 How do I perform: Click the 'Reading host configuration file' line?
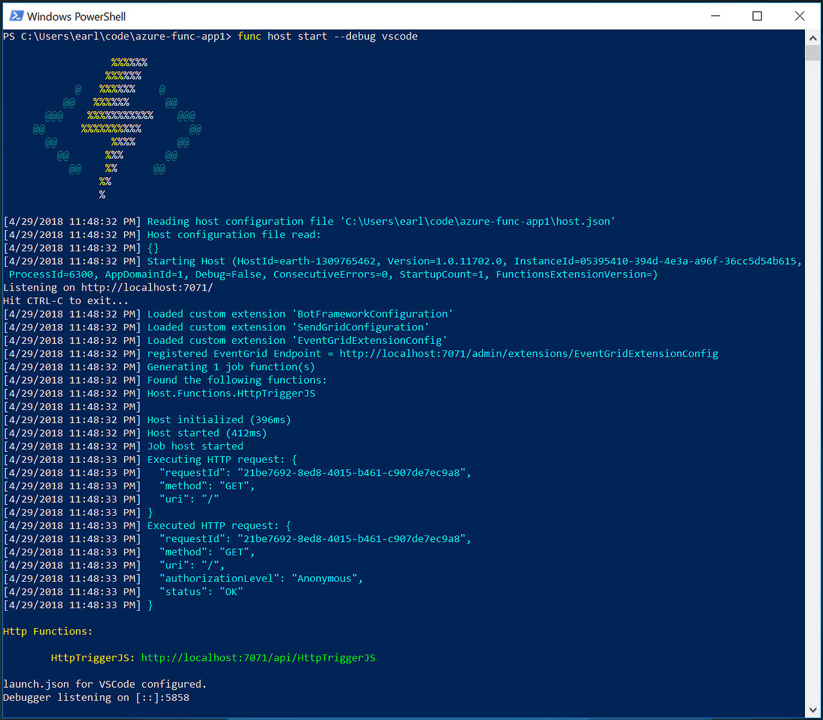(x=310, y=222)
